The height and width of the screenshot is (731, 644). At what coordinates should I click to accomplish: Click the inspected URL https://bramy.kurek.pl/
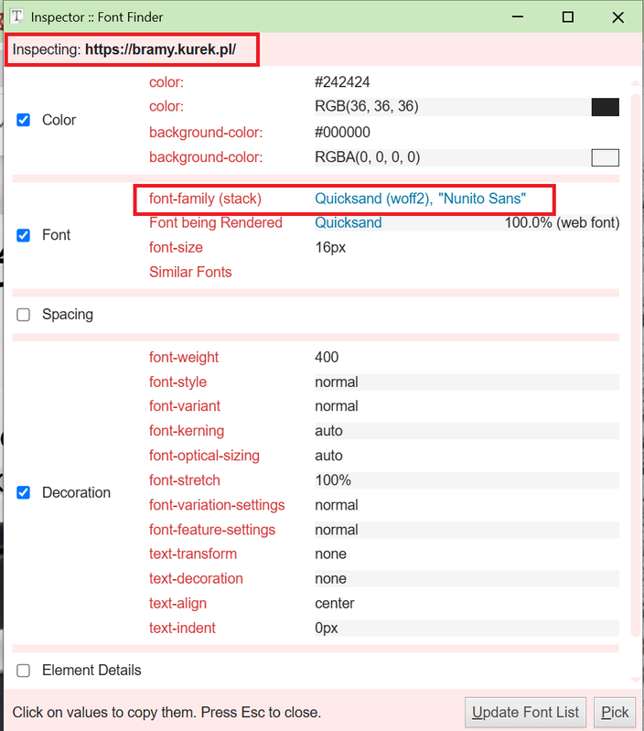[160, 49]
